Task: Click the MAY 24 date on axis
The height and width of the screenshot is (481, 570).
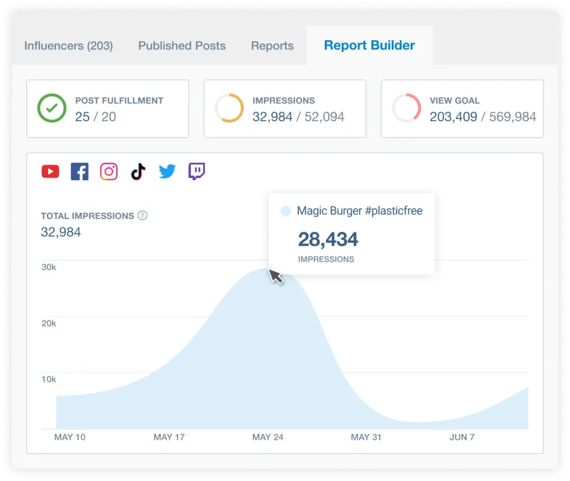Action: pos(268,437)
